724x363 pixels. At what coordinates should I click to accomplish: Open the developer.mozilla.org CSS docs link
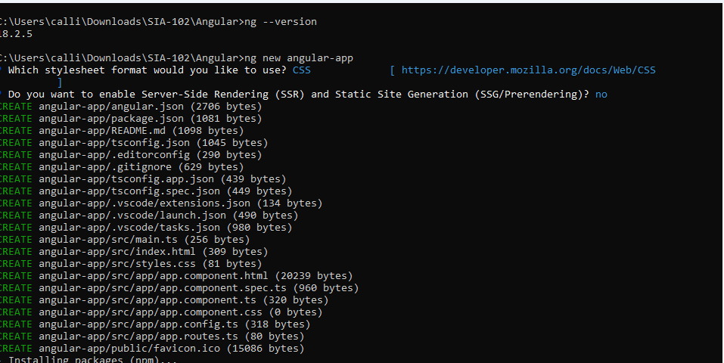528,70
